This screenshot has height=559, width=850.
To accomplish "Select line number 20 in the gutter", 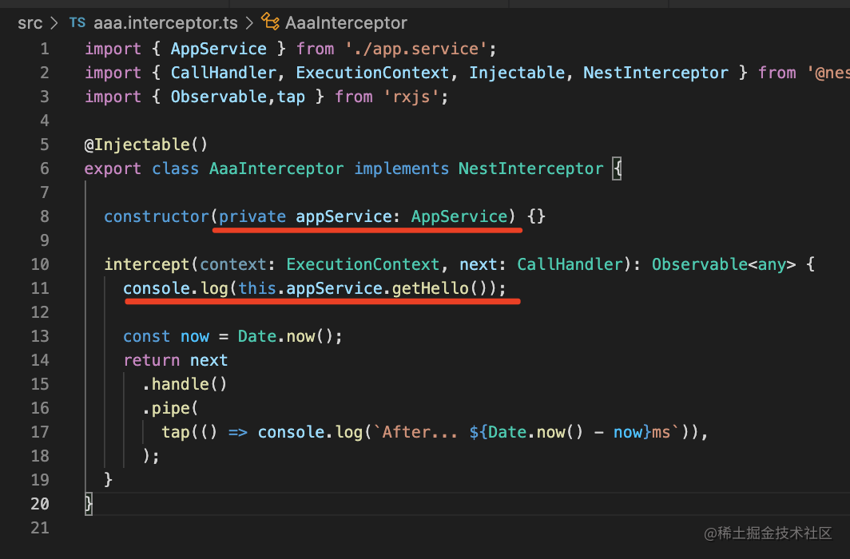I will tap(39, 504).
